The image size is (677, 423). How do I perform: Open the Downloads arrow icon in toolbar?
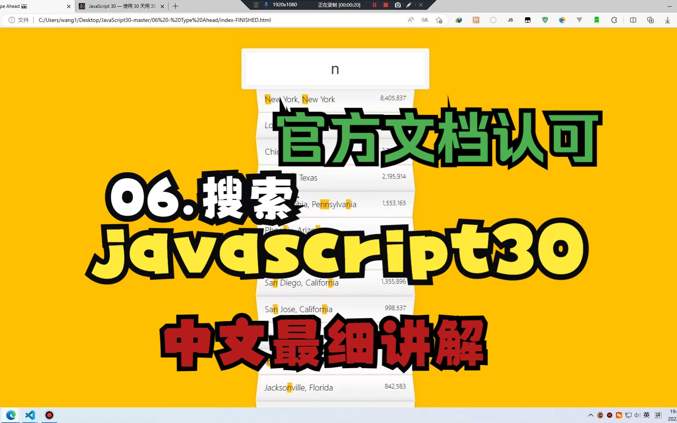pos(668,20)
